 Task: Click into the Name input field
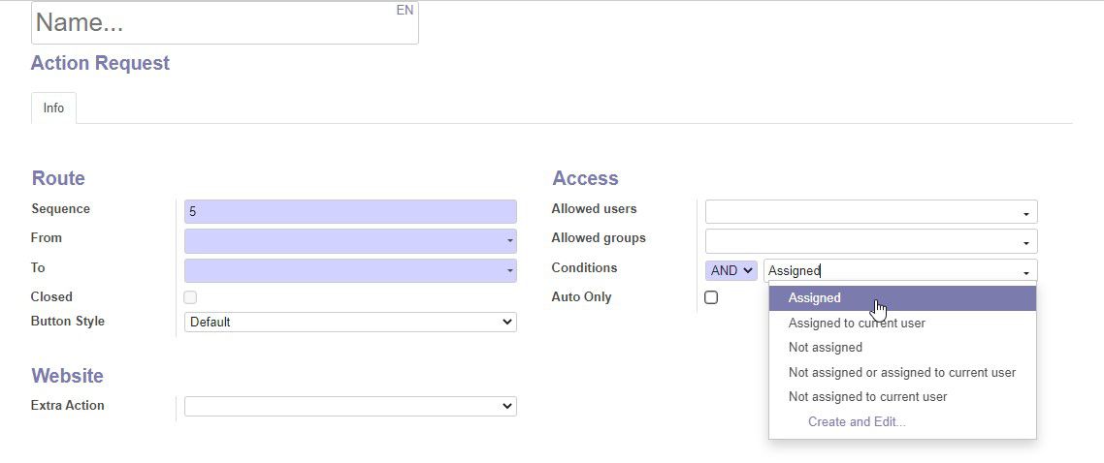click(225, 23)
